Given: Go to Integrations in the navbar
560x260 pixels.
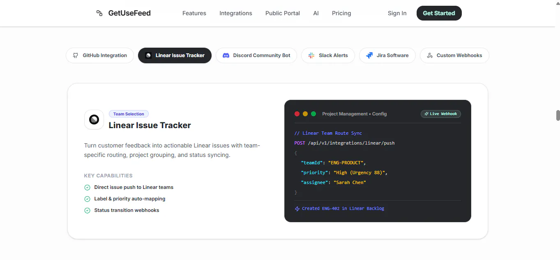Looking at the screenshot, I should point(236,13).
